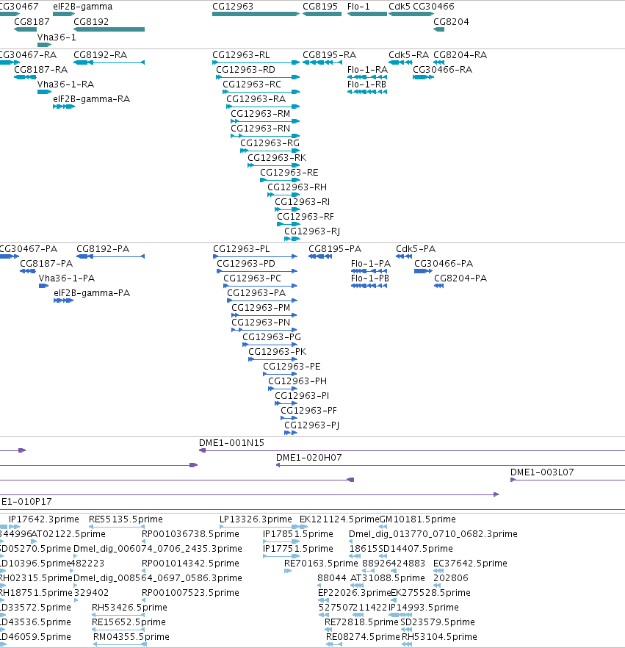Click the CG8195-PA protein label

coord(335,249)
